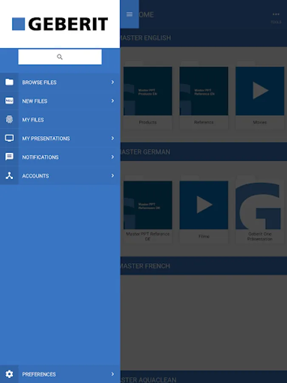Expand the Preferences chevron arrow
Image resolution: width=287 pixels, height=383 pixels.
[113, 374]
